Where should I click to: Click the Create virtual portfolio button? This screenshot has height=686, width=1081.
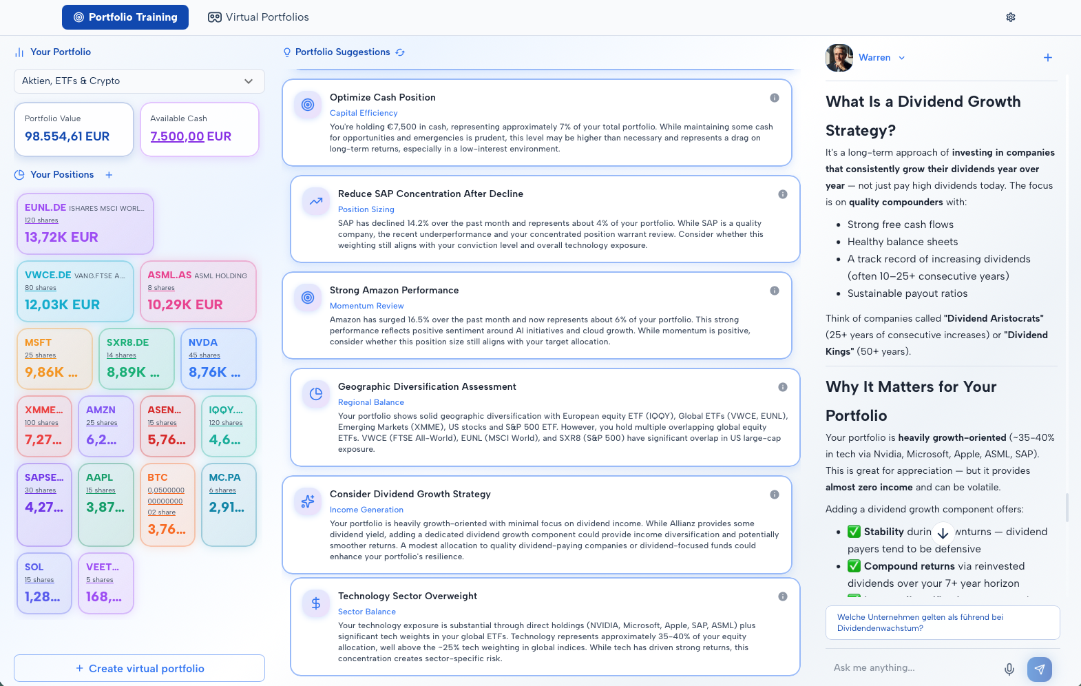click(139, 668)
